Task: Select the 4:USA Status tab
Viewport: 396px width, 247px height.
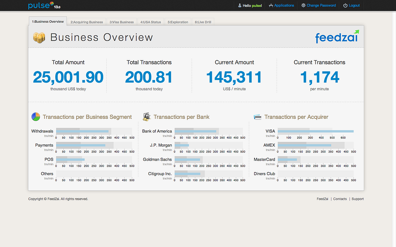Action: (x=150, y=22)
